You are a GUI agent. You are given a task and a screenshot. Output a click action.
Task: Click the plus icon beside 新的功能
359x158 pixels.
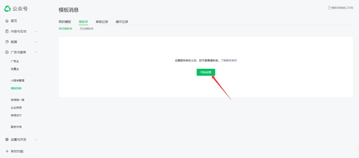tap(7, 151)
